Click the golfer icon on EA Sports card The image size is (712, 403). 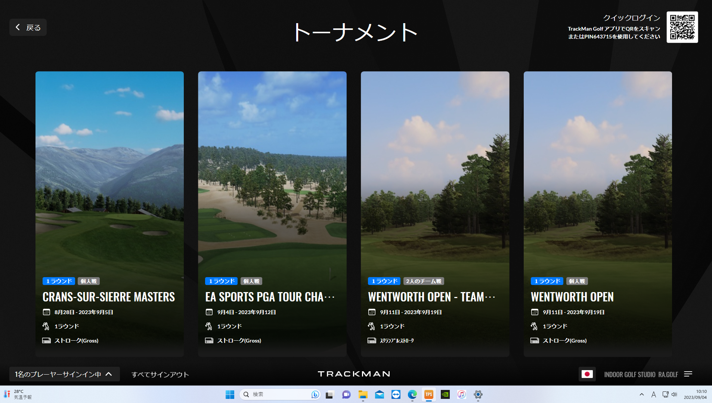(x=209, y=326)
